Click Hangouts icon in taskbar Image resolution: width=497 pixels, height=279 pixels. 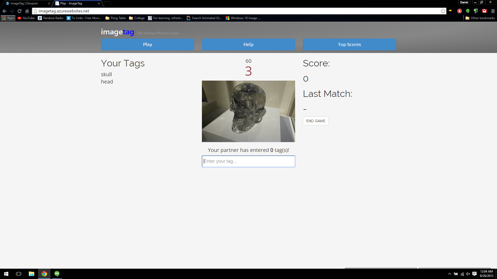tap(57, 274)
